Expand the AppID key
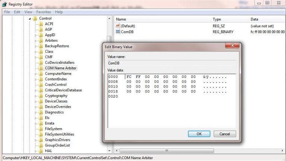286x161 pixels. [36, 35]
